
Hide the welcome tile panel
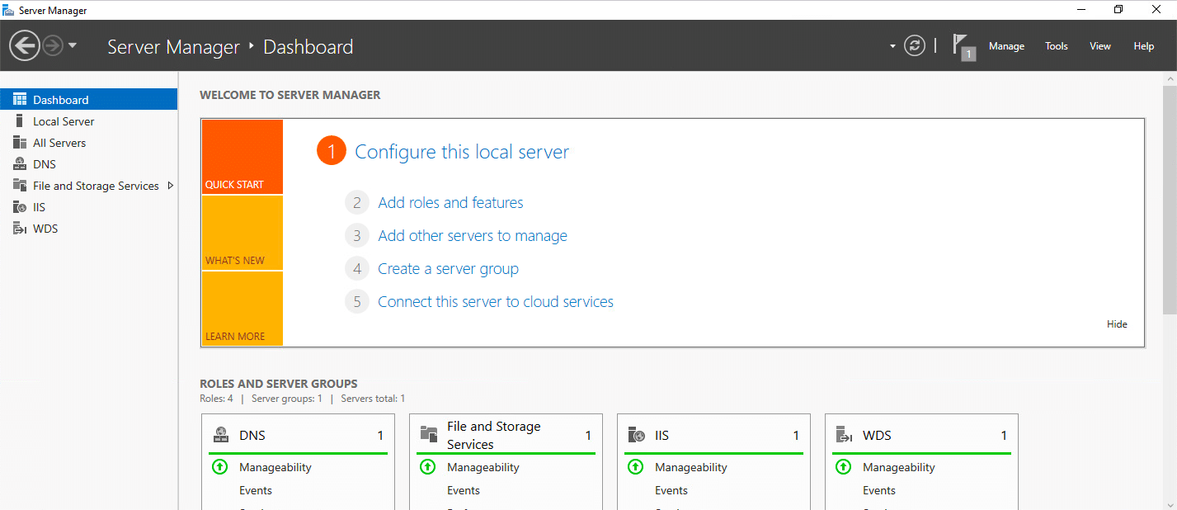click(1117, 324)
